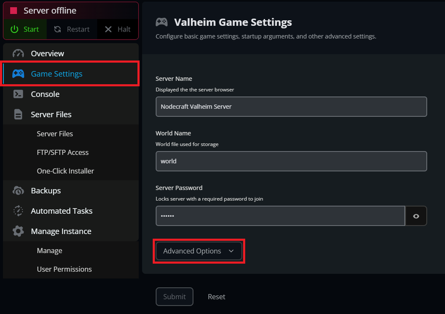
Task: Toggle password visibility with the eye icon
Action: 416,216
